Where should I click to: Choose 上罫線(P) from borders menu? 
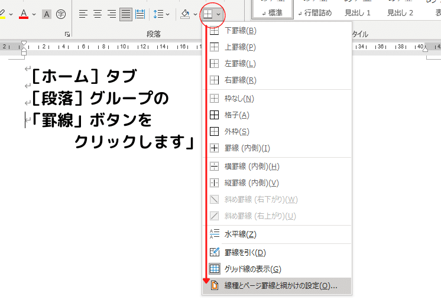tap(277, 47)
